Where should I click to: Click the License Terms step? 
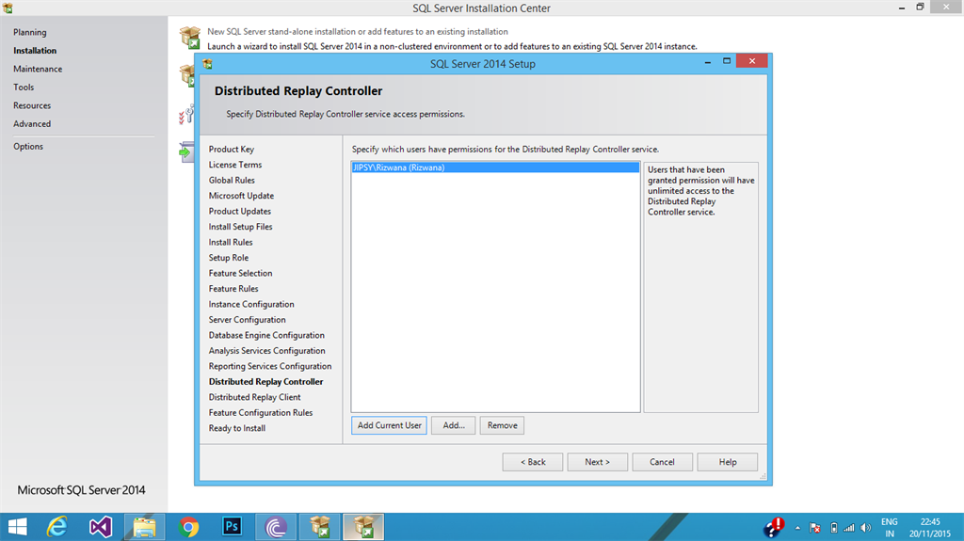pos(234,165)
